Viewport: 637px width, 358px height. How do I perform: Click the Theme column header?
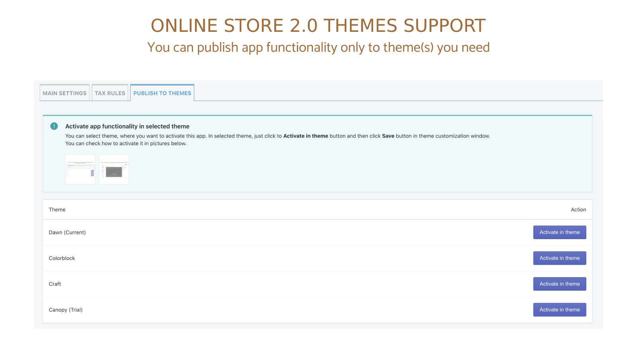pos(57,209)
